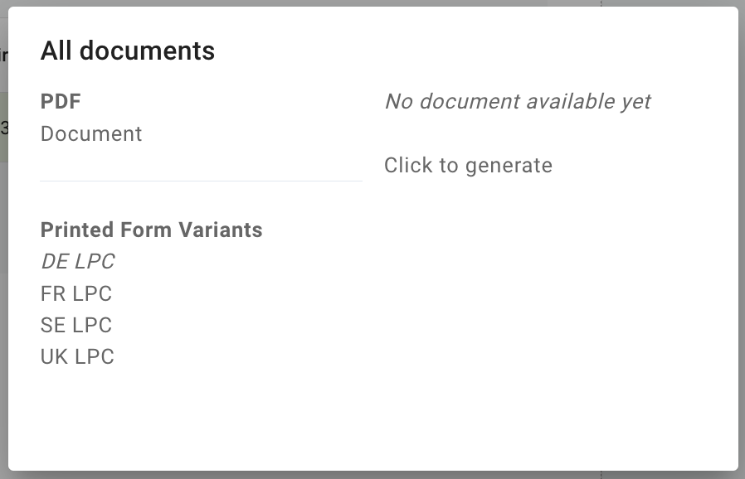745x479 pixels.
Task: Click the partially hidden "3" cell
Action: click(4, 128)
